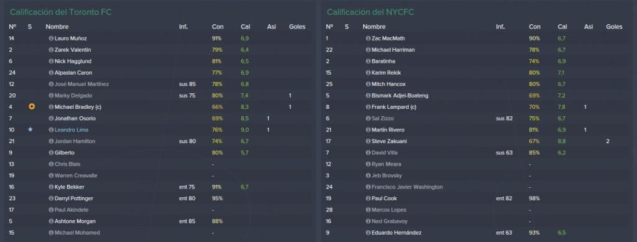Sort NYCFC table by Nombre header
The image size is (637, 242).
(x=374, y=27)
